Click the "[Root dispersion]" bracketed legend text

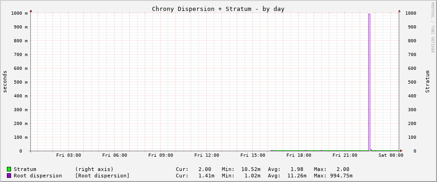coord(102,176)
